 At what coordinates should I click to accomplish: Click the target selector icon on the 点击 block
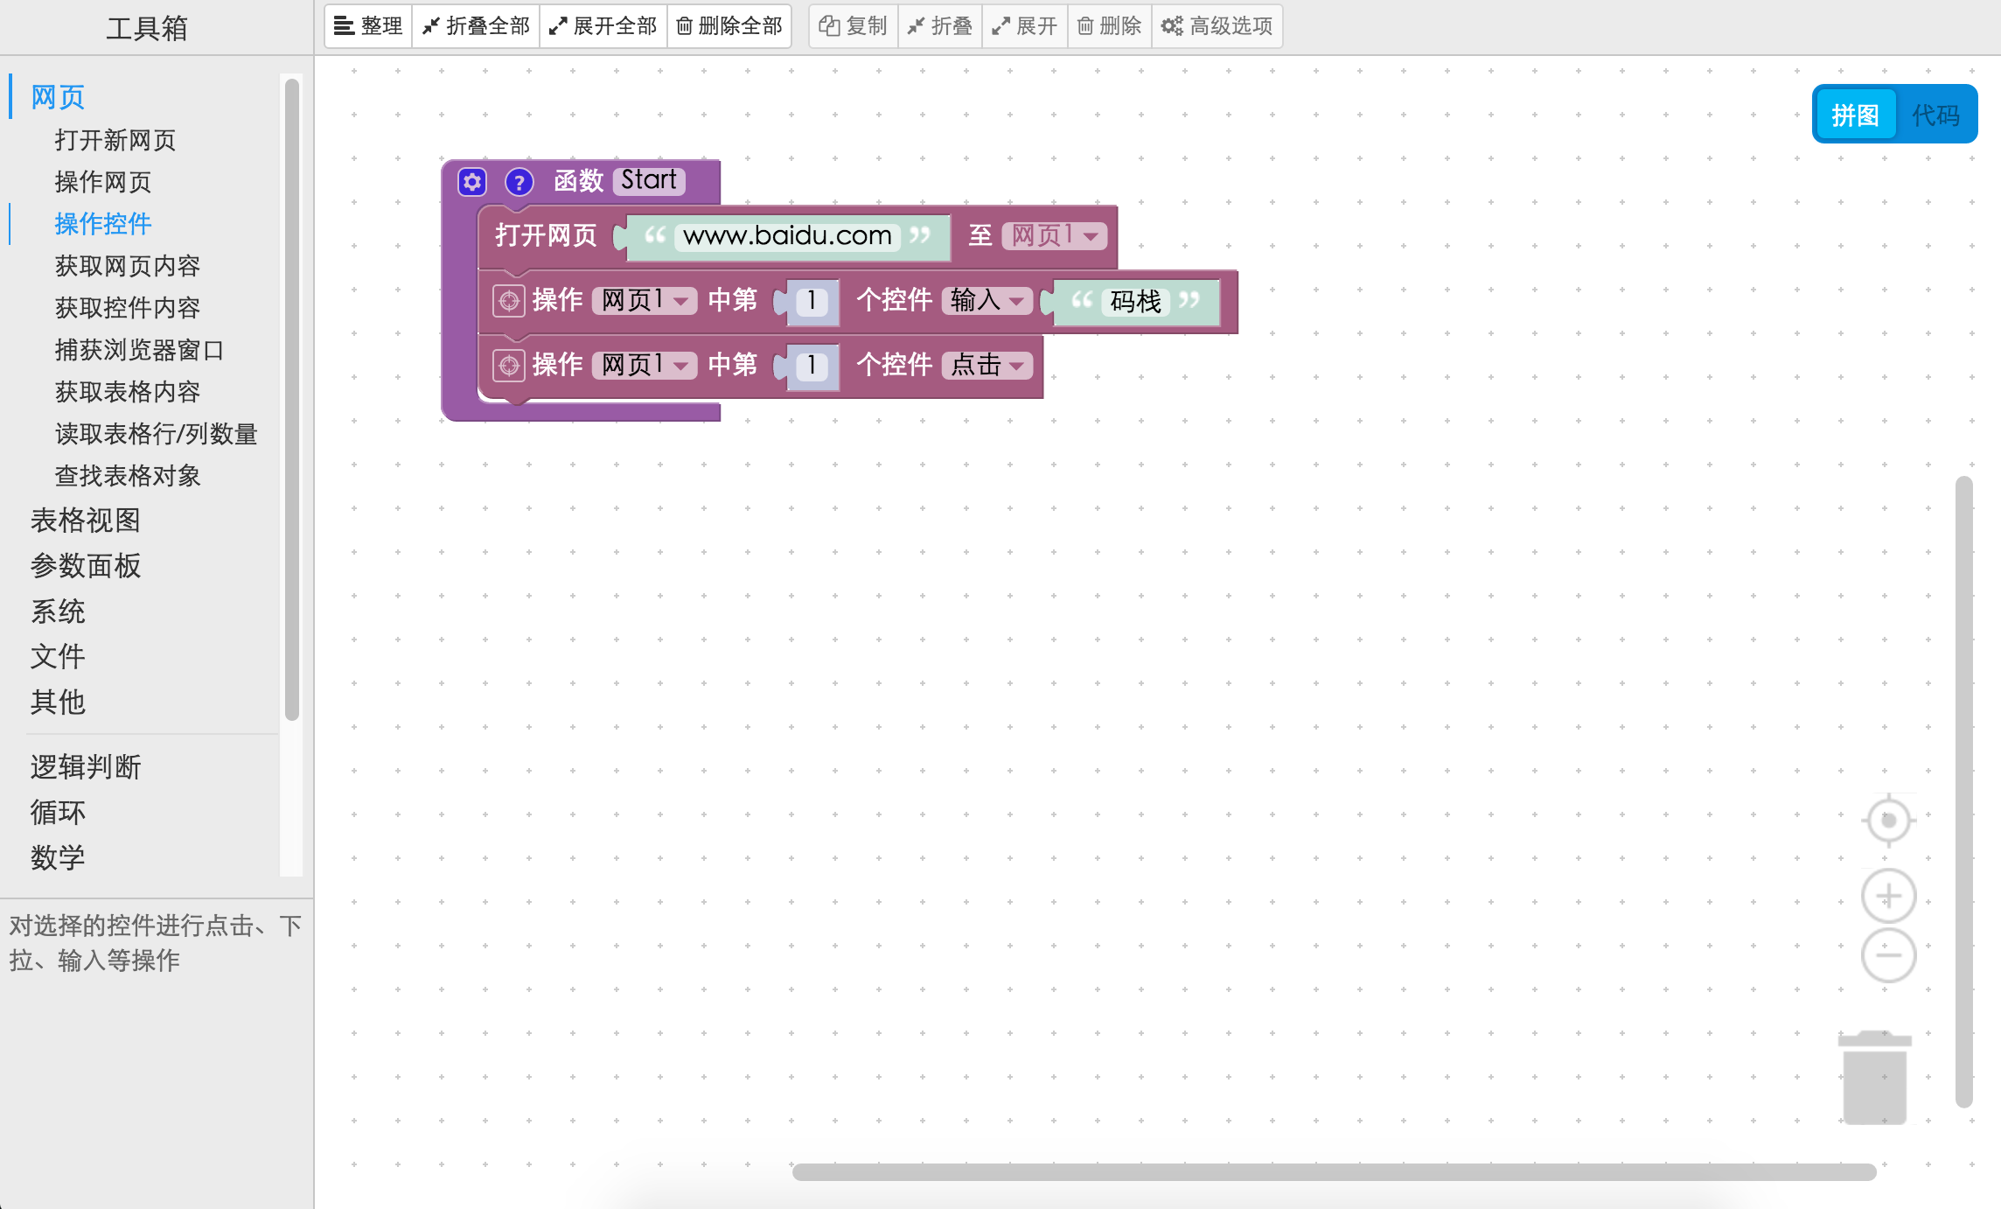pos(509,366)
